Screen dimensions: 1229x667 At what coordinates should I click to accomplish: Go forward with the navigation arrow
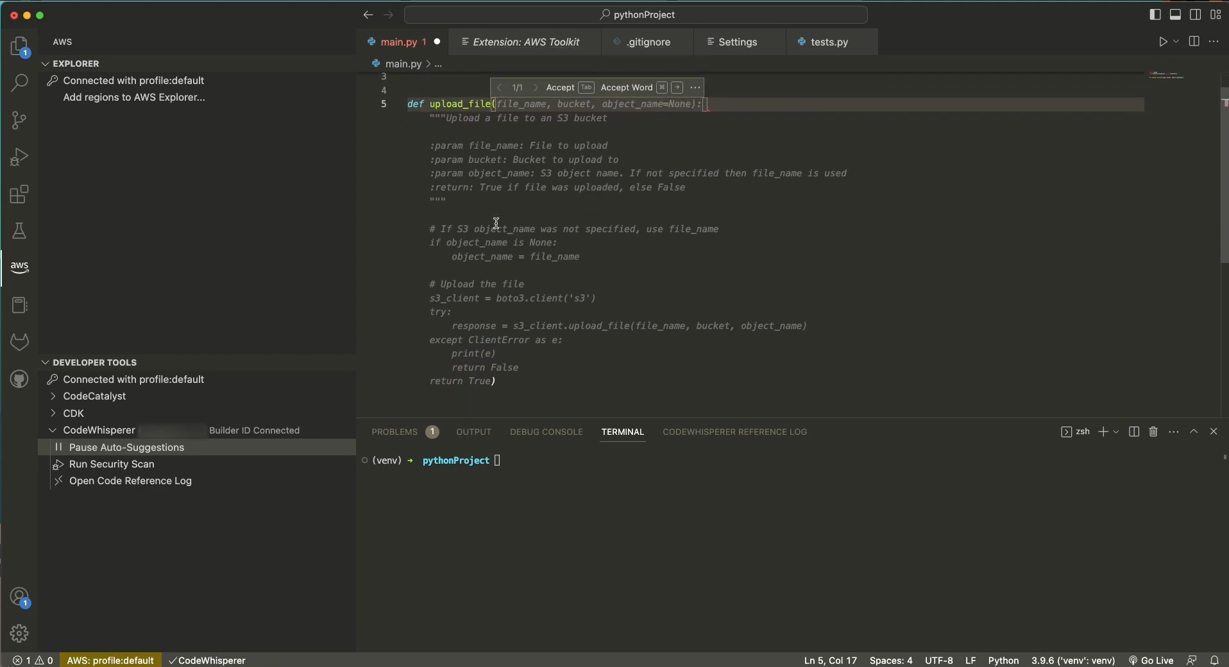coord(389,15)
